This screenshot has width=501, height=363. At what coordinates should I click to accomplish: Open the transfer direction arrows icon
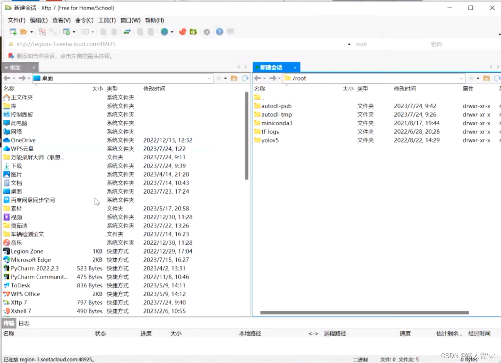tap(127, 32)
